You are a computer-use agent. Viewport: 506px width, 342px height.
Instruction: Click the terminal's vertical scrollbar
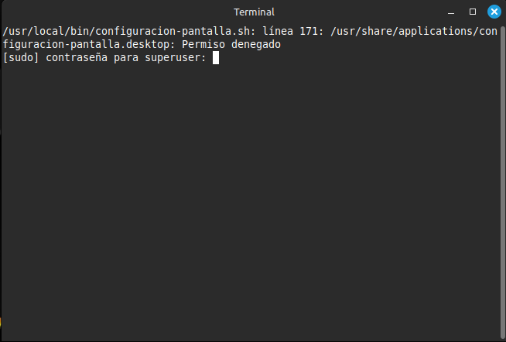point(502,181)
